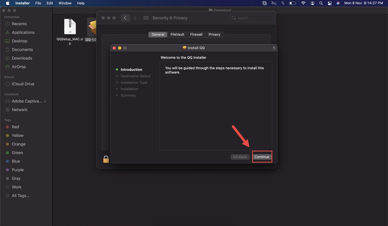
Task: Open the Wi-Fi menu bar icon
Action: point(303,3)
